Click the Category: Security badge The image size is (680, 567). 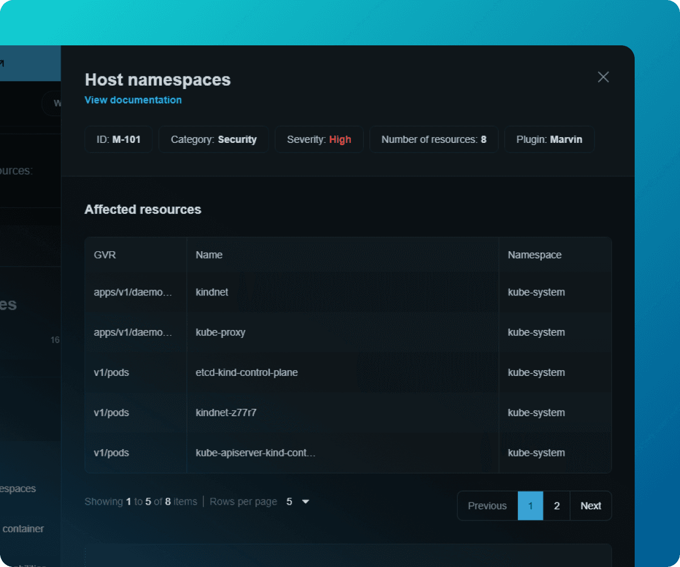point(214,139)
